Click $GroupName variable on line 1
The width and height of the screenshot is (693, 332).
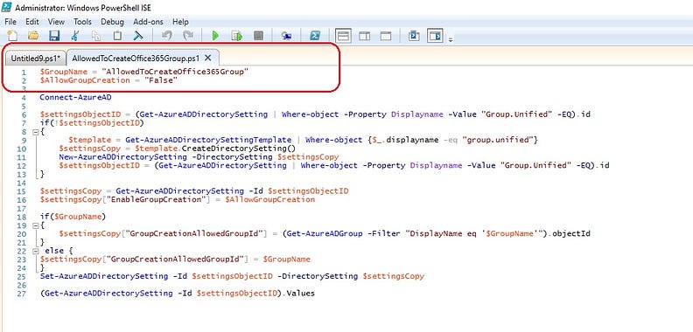(64, 72)
